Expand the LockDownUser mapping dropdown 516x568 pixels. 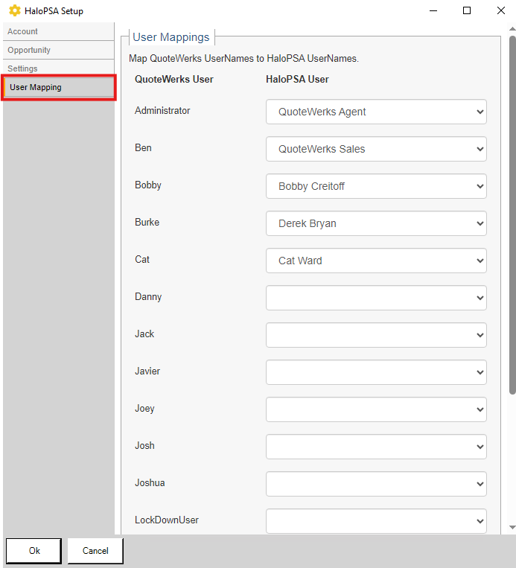click(376, 521)
